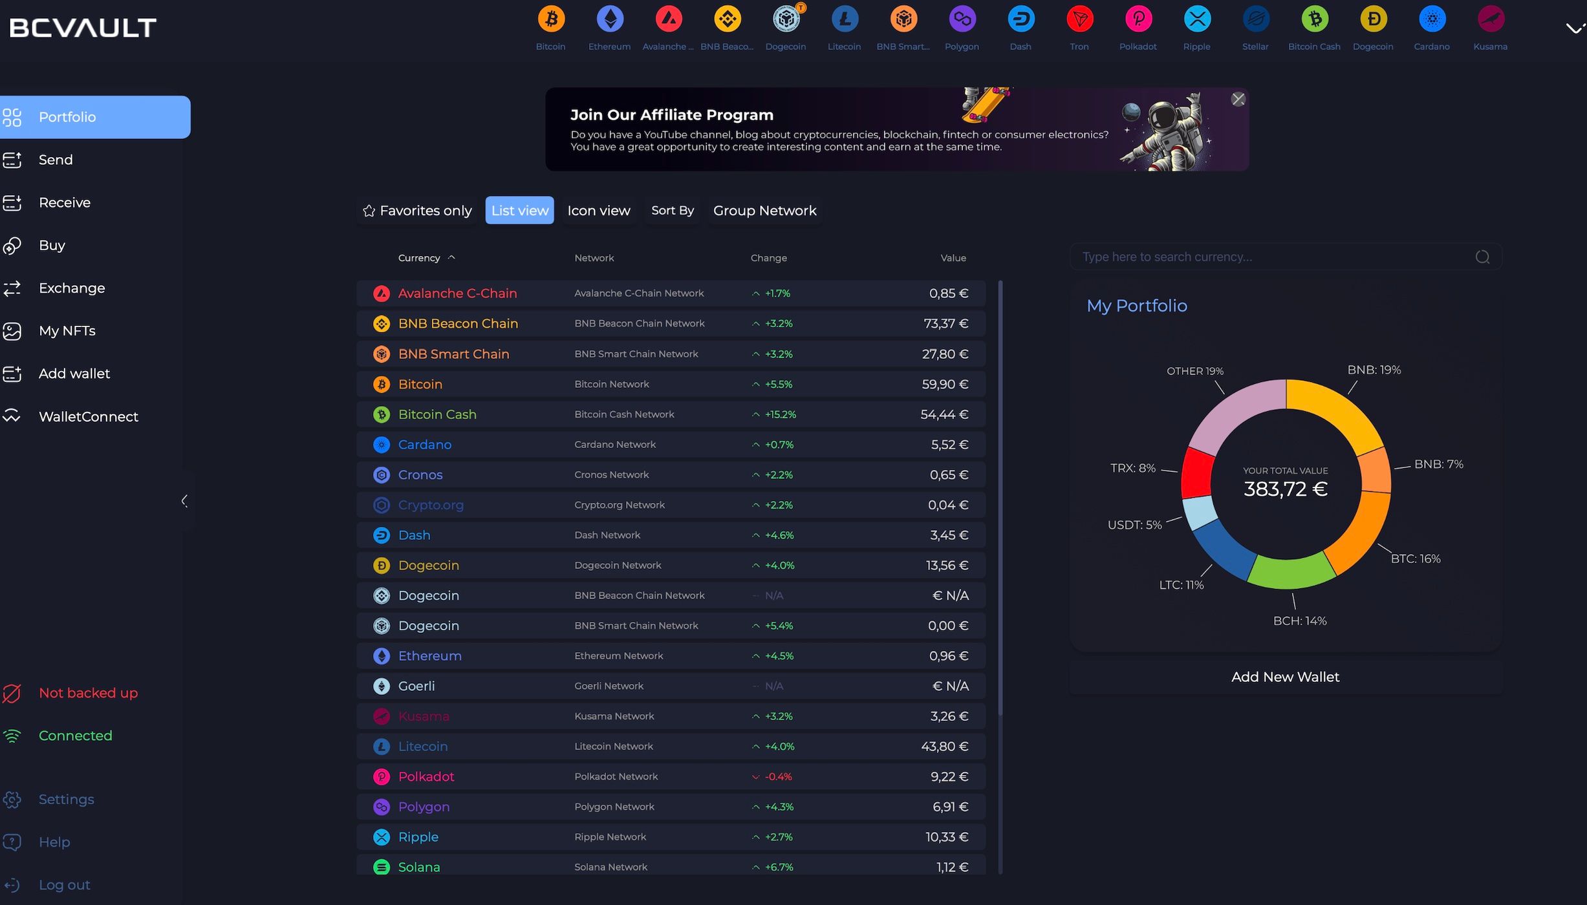Toggle Favorites only filter
This screenshot has height=905, width=1587.
click(417, 211)
